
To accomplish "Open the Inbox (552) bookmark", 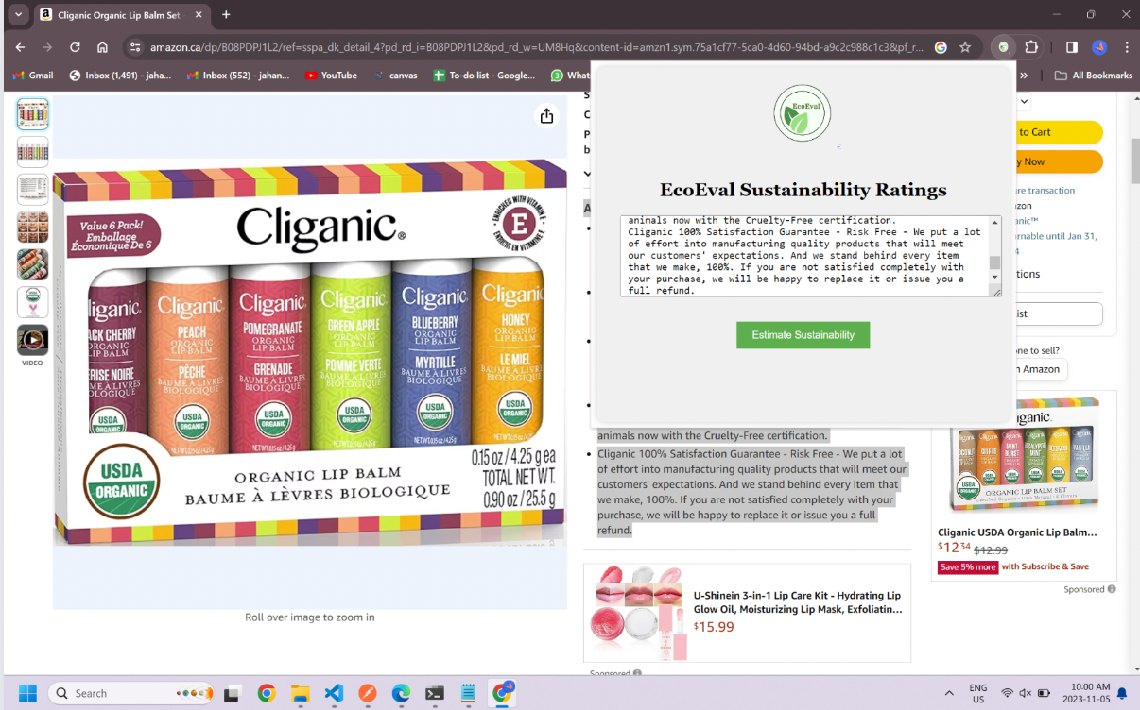I will coord(238,76).
